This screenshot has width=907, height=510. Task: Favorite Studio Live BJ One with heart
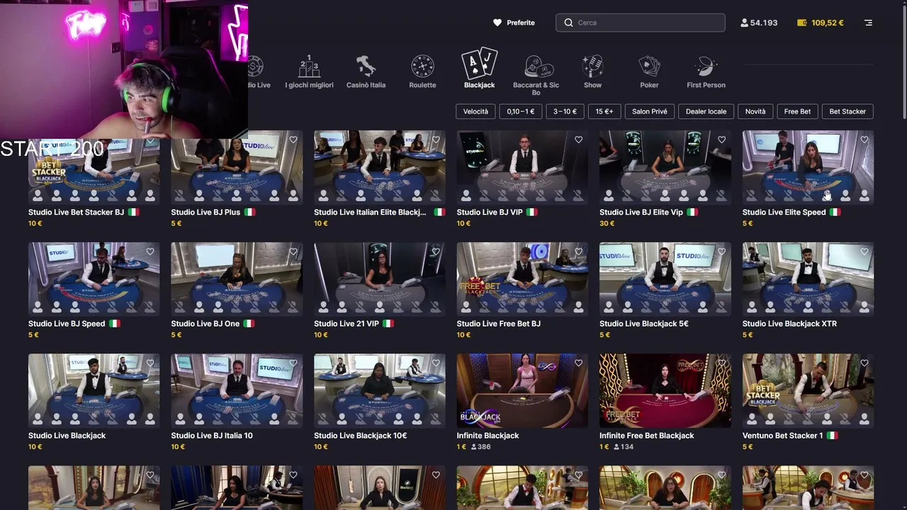pyautogui.click(x=293, y=251)
